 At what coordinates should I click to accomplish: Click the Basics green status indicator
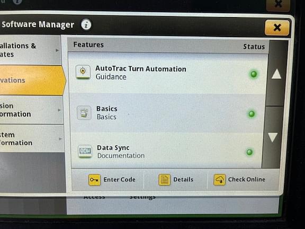click(252, 114)
